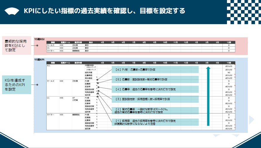Select the 【6】PV数 callout box
The height and width of the screenshot is (148, 261).
[x=155, y=69]
